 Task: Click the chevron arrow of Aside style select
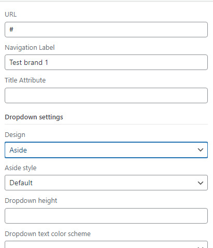pos(201,183)
